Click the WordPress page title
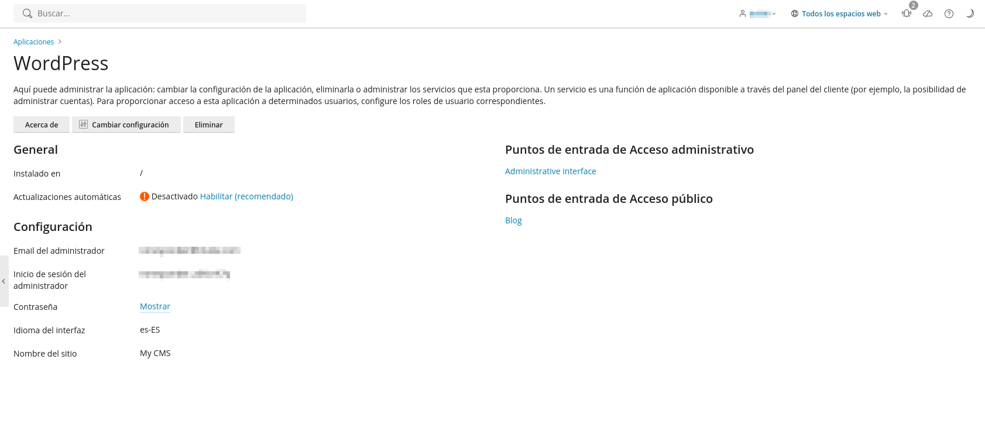The height and width of the screenshot is (435, 985). [x=61, y=63]
